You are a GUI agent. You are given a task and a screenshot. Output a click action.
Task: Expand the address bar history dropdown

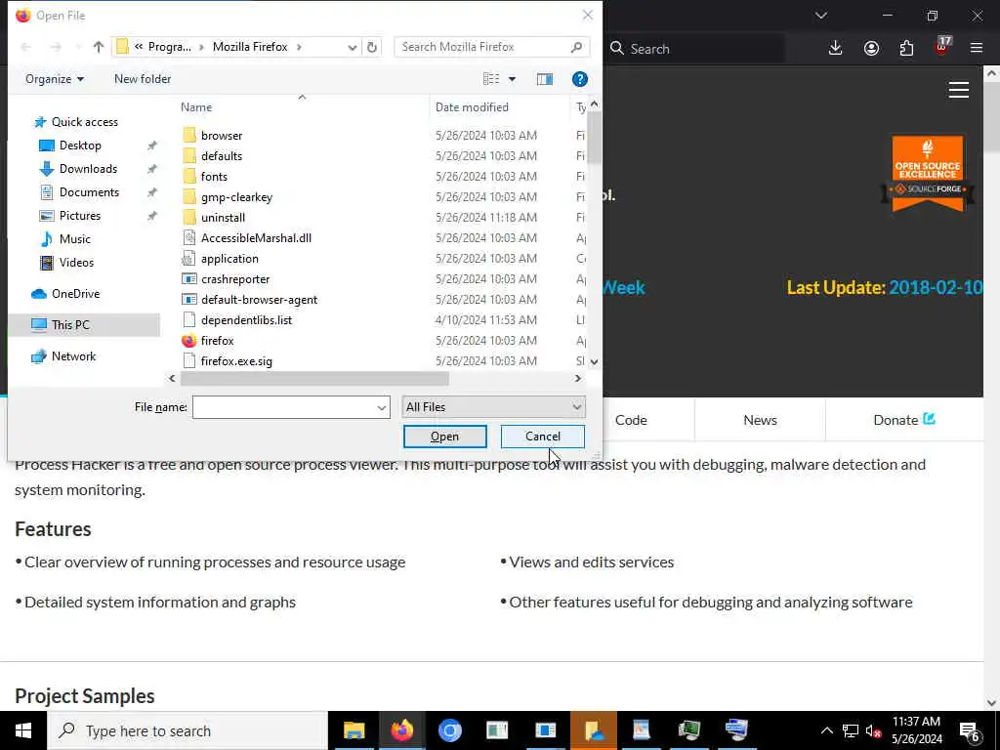[x=352, y=47]
